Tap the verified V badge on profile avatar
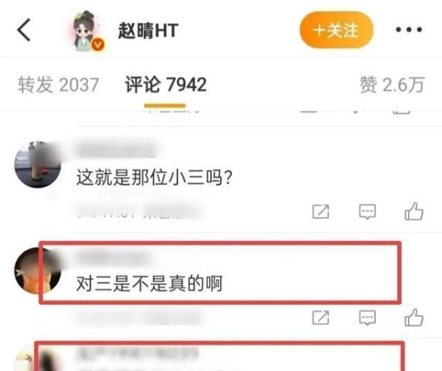 (x=97, y=44)
